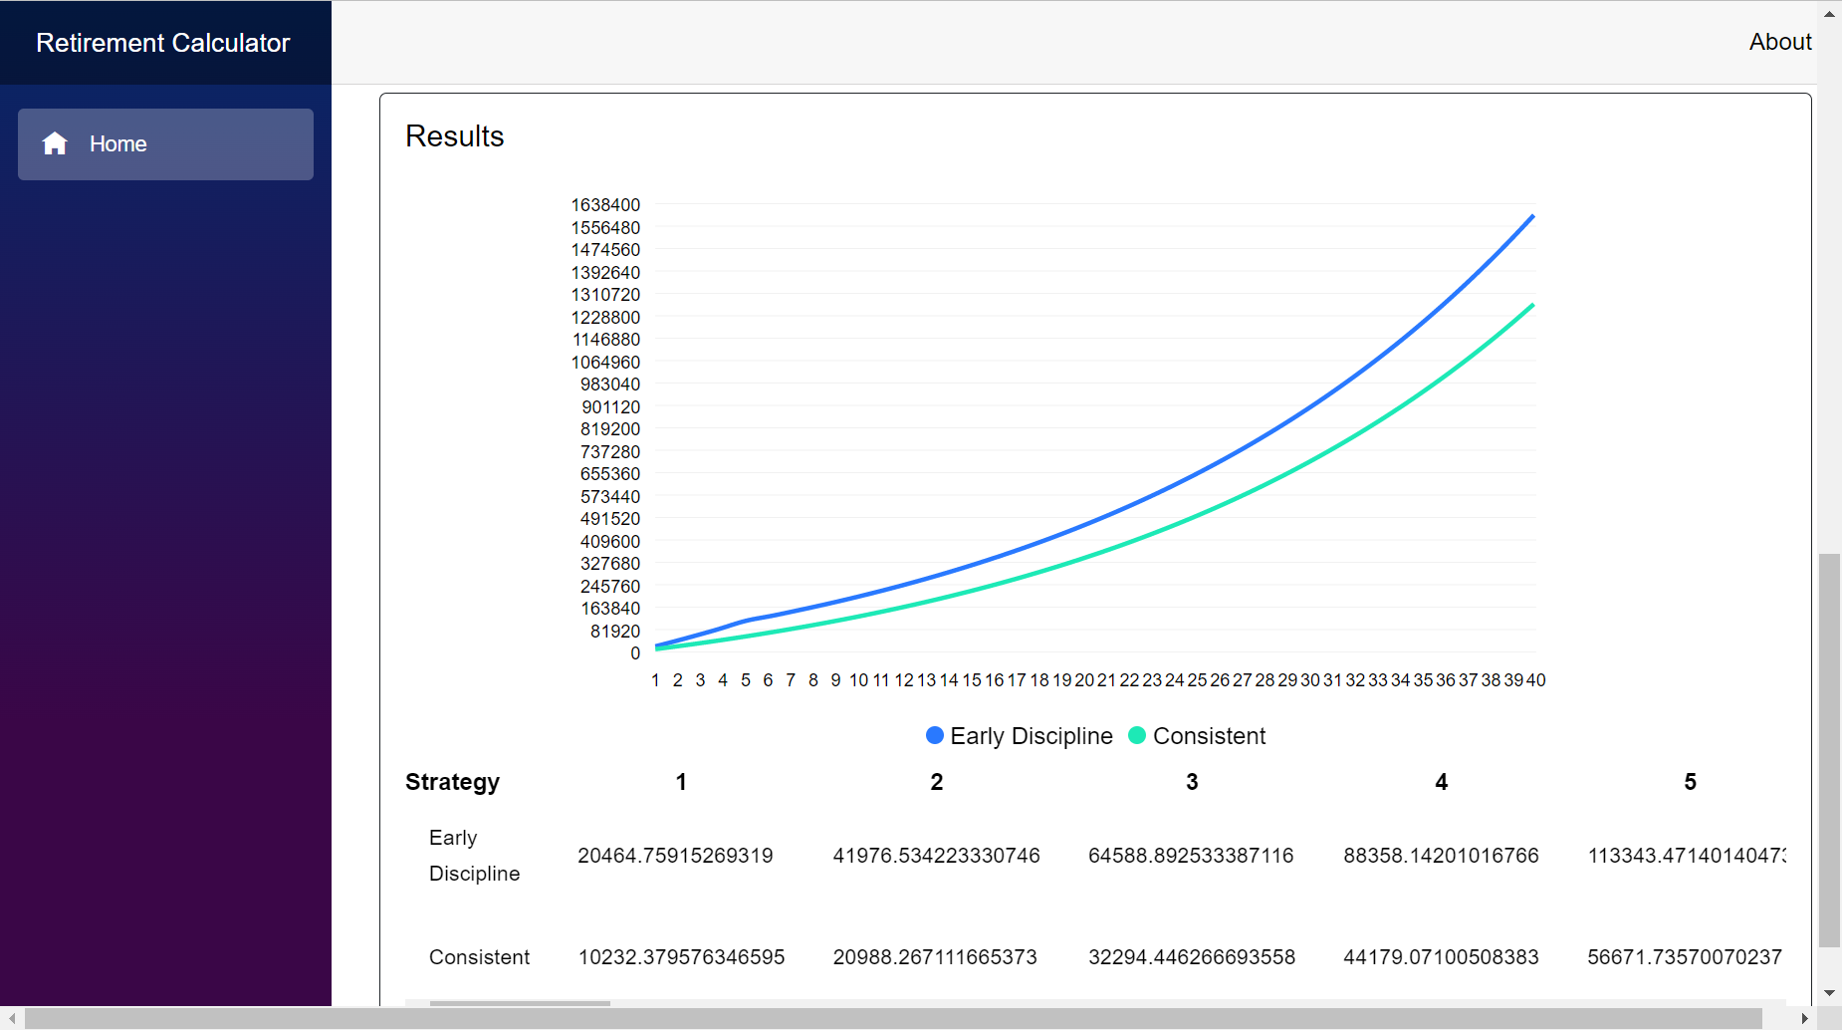Click cell value 10232.379576346595
Image resolution: width=1842 pixels, height=1030 pixels.
pyautogui.click(x=681, y=957)
